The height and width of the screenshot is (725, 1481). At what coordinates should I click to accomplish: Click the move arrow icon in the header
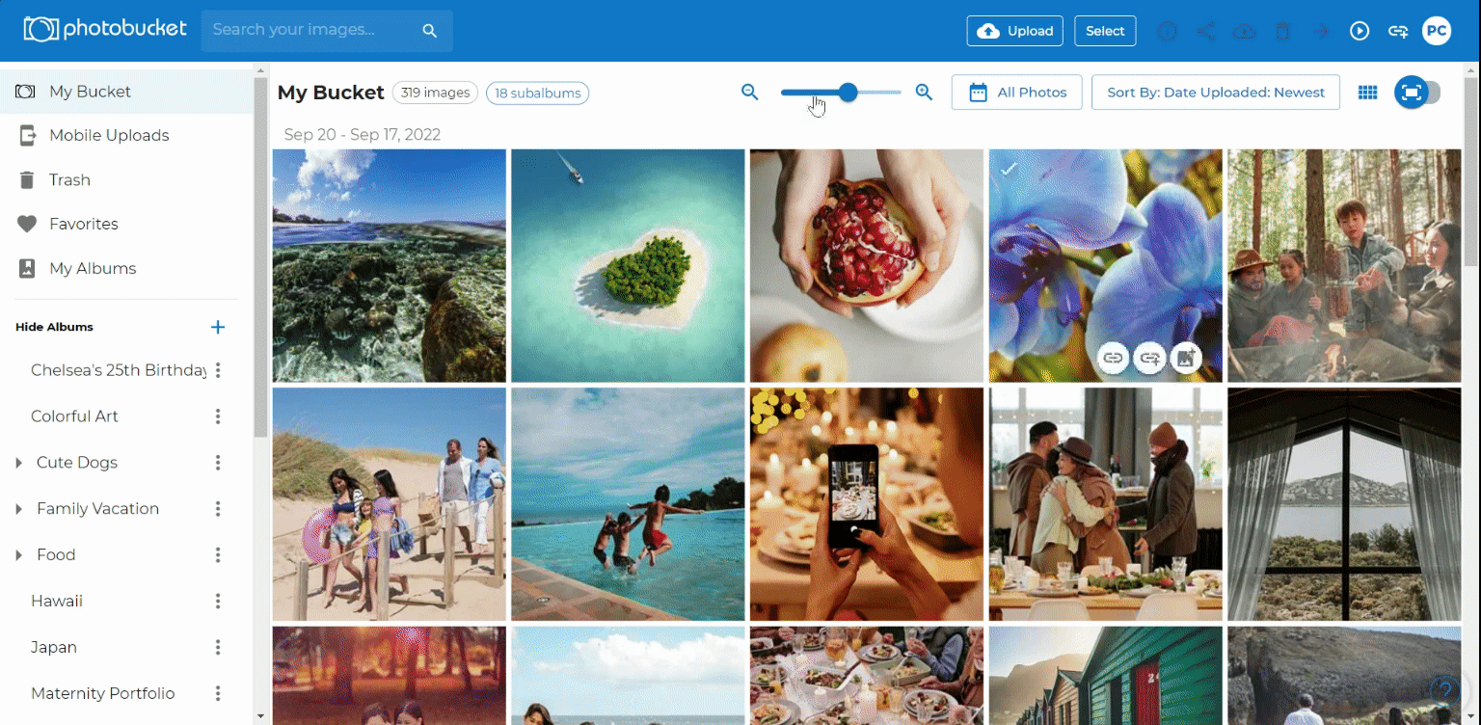1321,31
